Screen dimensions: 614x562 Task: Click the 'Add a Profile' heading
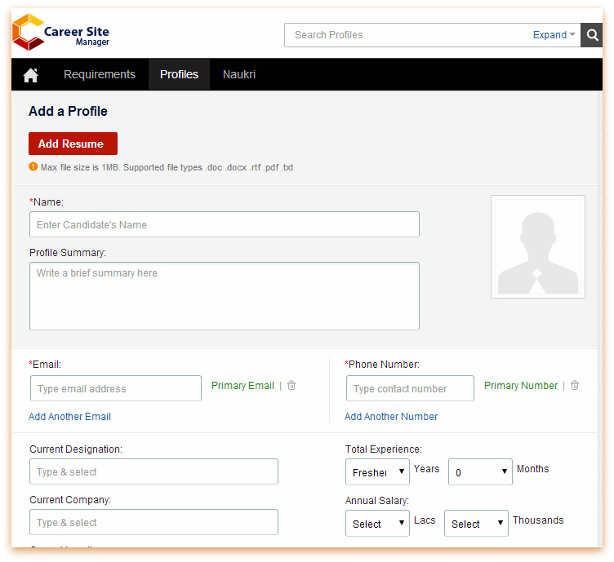(68, 111)
